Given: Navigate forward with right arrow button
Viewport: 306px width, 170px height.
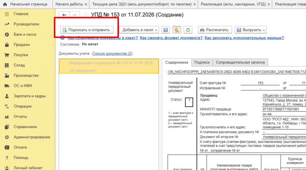Looking at the screenshot, I should pyautogui.click(x=74, y=15).
